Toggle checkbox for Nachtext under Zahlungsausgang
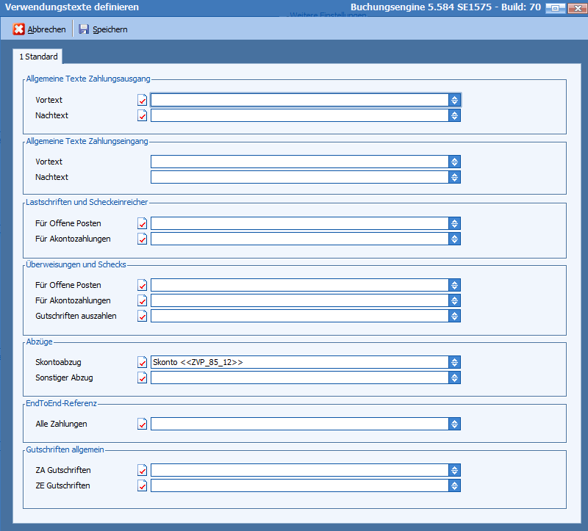The width and height of the screenshot is (588, 531). [x=143, y=115]
